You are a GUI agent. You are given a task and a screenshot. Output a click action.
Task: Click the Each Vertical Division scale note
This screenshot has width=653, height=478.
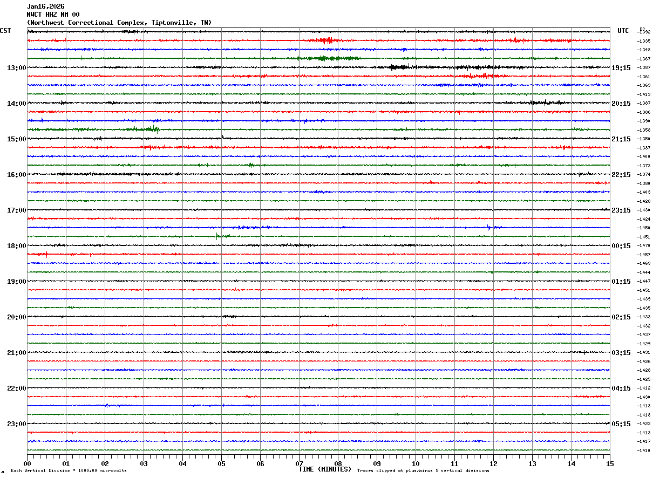click(x=69, y=470)
